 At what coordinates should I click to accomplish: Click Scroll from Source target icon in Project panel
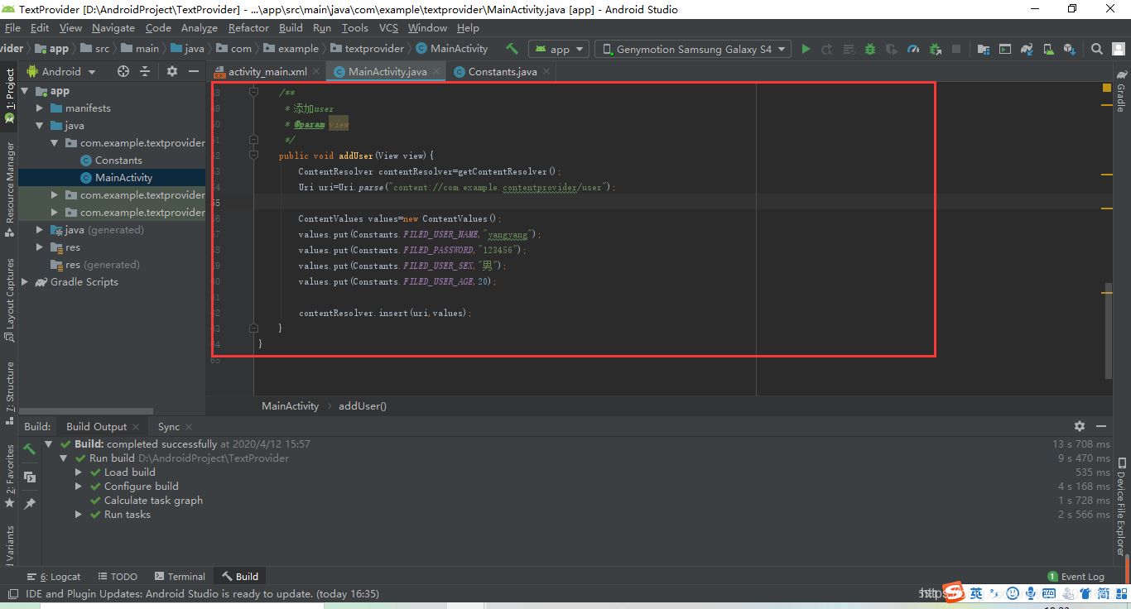pyautogui.click(x=123, y=71)
